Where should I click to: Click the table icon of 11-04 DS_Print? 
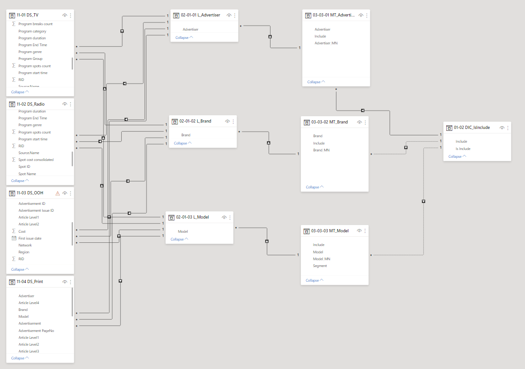click(12, 282)
